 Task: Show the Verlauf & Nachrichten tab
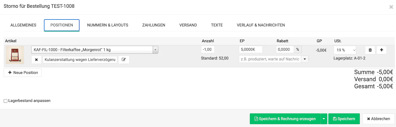[x=261, y=25]
